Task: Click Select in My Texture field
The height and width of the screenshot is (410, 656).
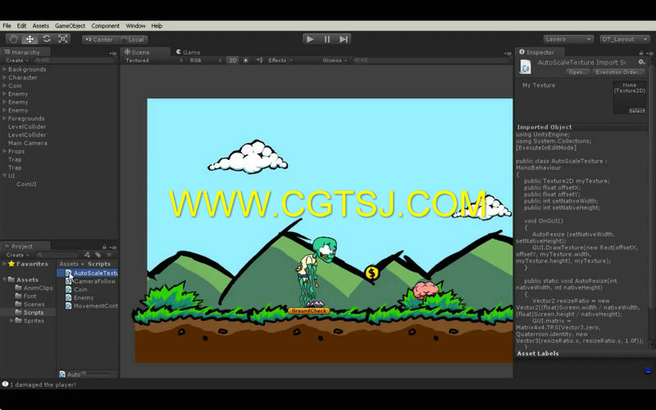Action: [x=636, y=111]
